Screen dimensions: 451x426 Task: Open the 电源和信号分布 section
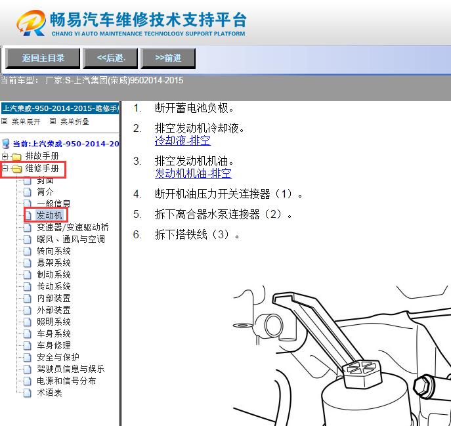click(66, 381)
